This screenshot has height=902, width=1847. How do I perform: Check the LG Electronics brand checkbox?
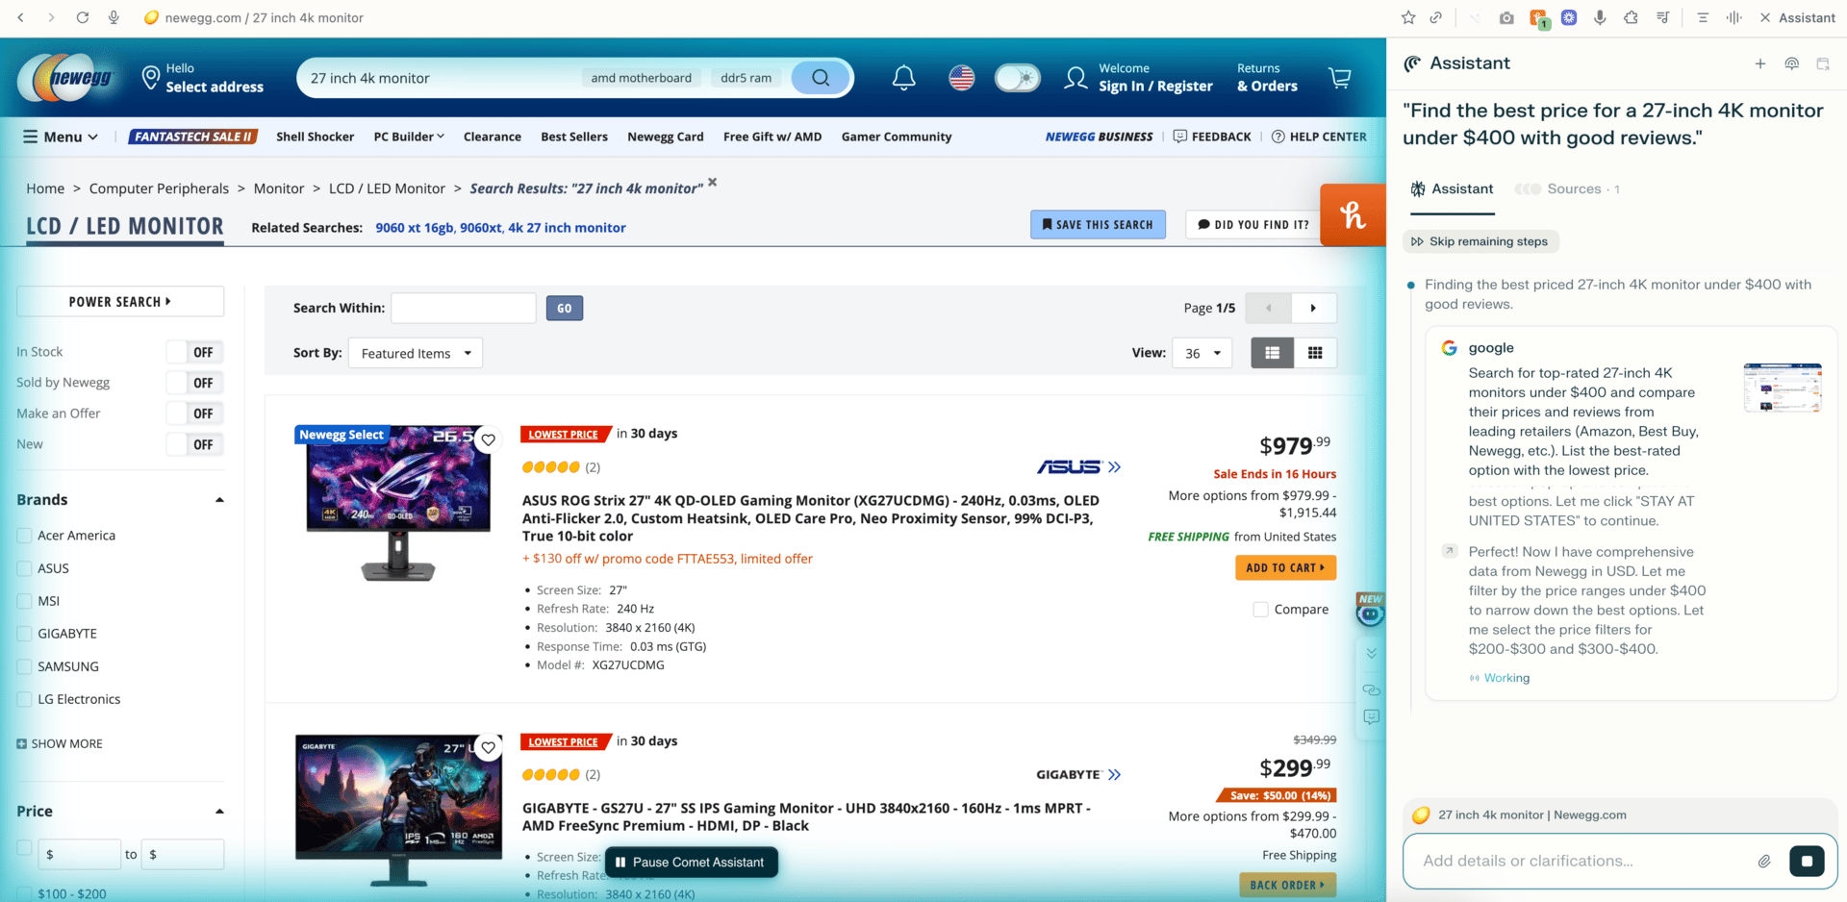pos(25,699)
